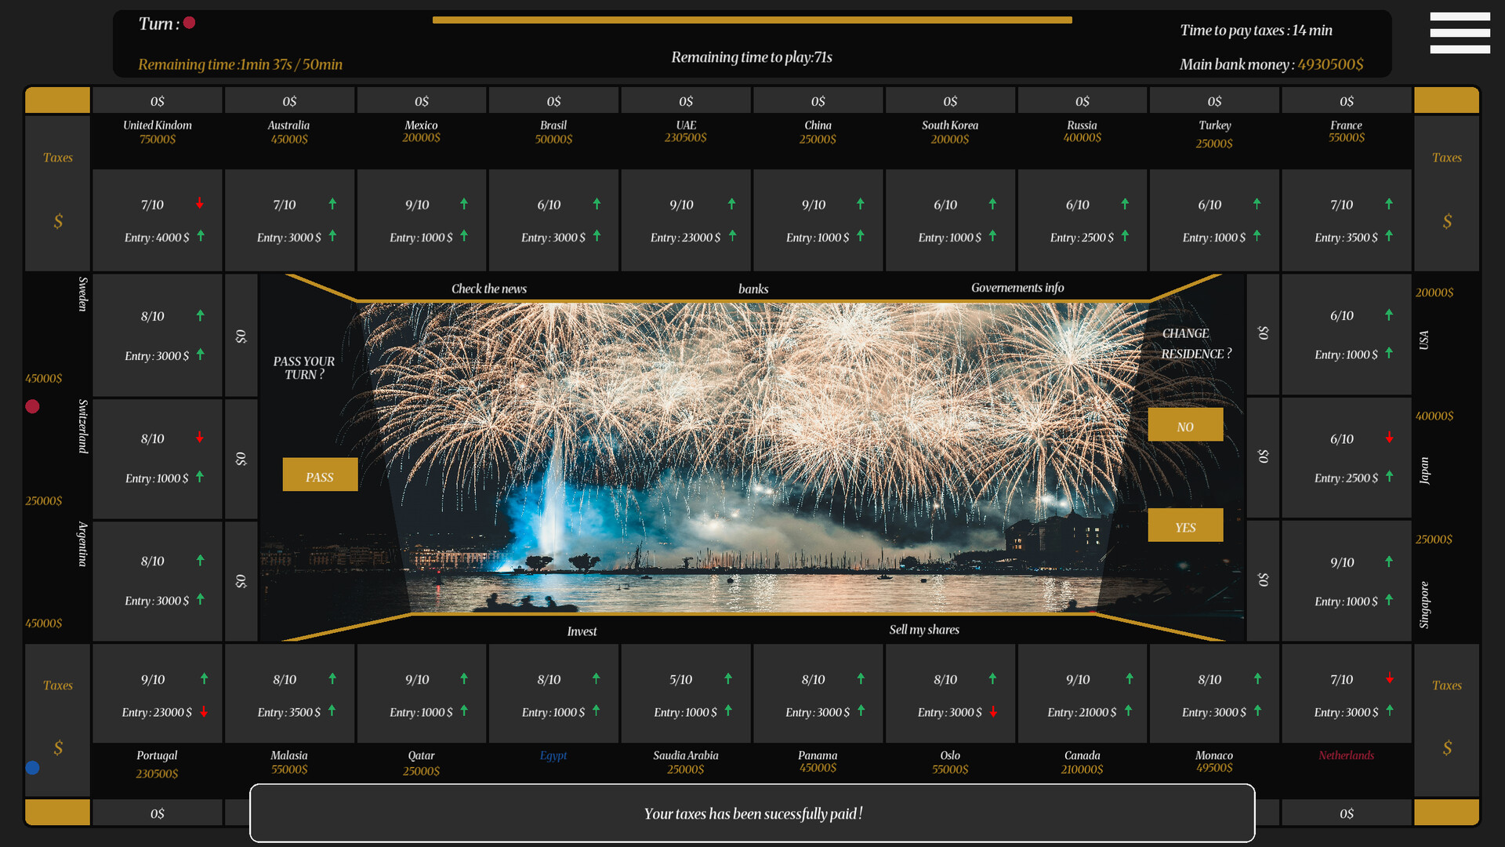Click the red arrow on United Kingdom rating
The height and width of the screenshot is (847, 1505).
200,204
